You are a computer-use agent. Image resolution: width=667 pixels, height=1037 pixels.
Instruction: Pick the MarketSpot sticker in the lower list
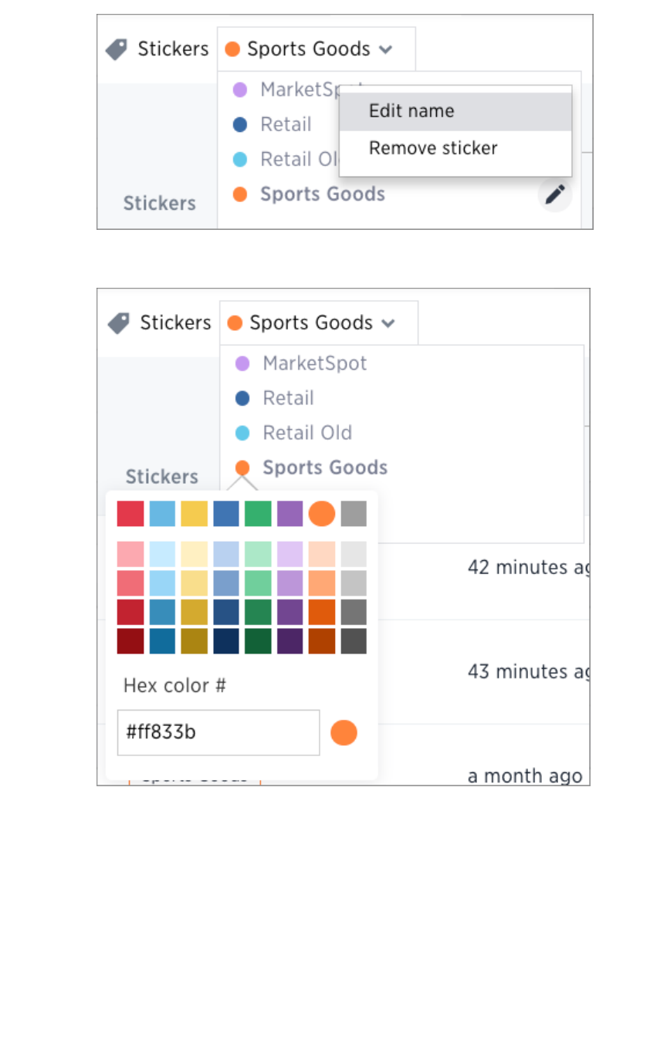point(314,363)
